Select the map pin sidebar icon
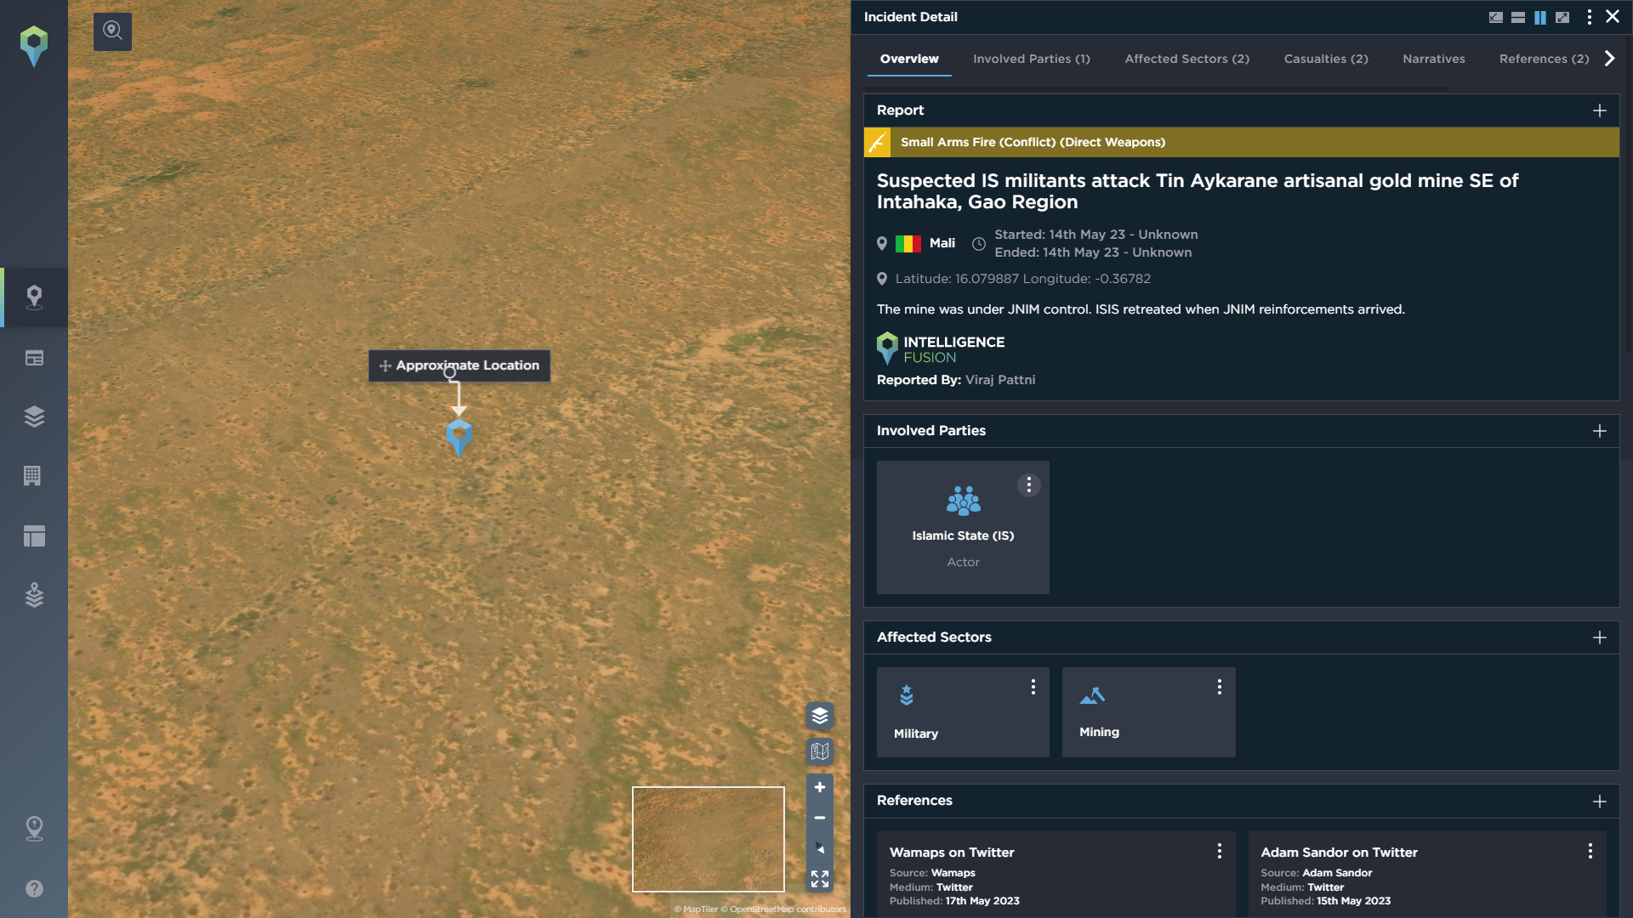 tap(34, 297)
